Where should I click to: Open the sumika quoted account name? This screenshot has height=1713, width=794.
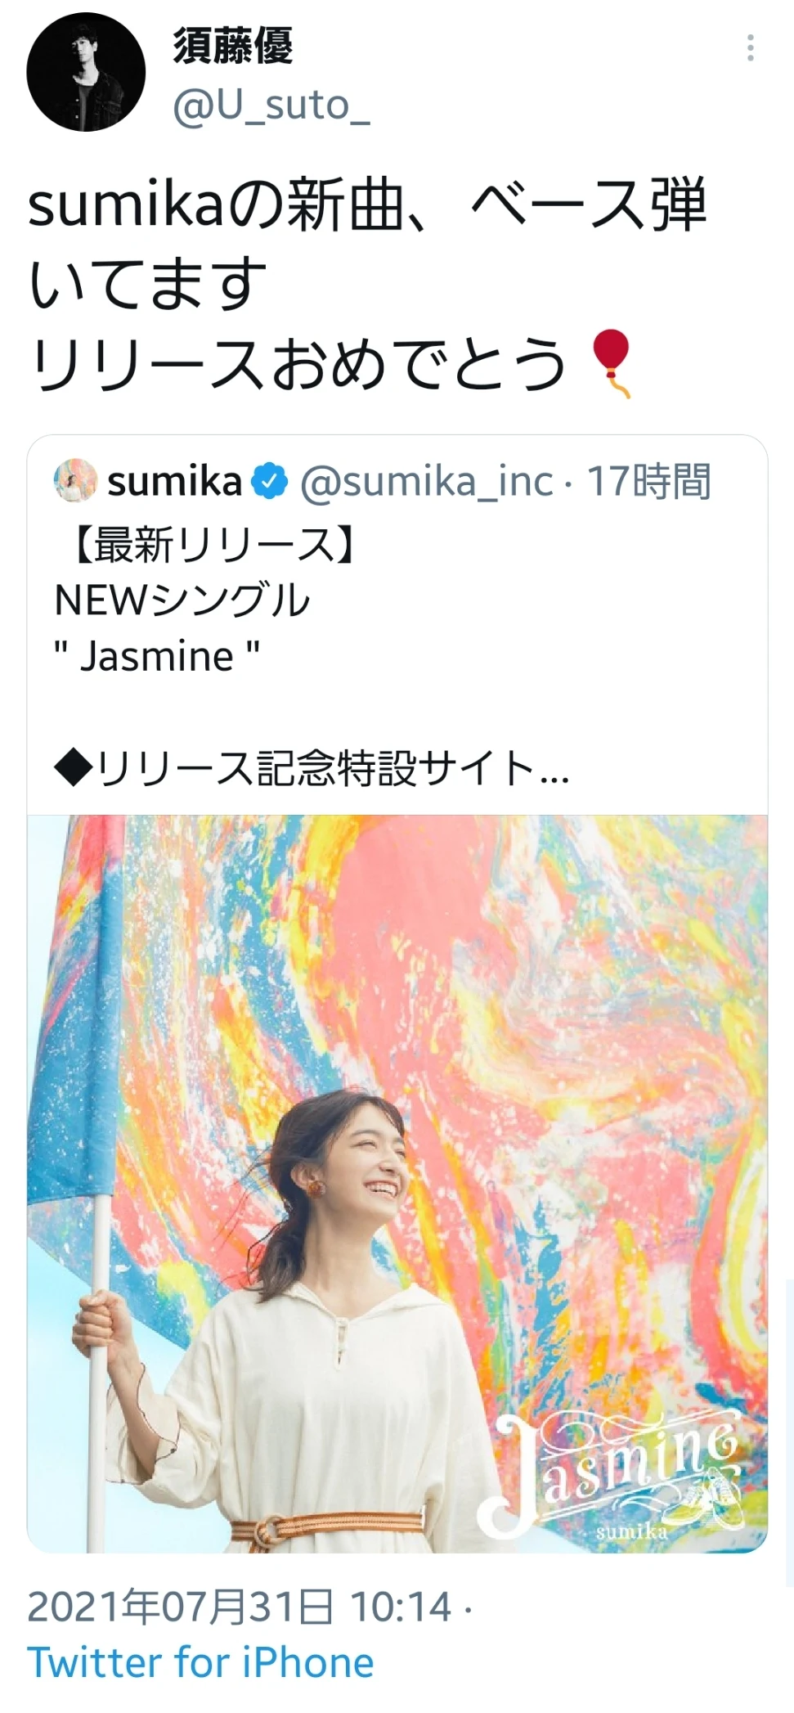pyautogui.click(x=175, y=481)
